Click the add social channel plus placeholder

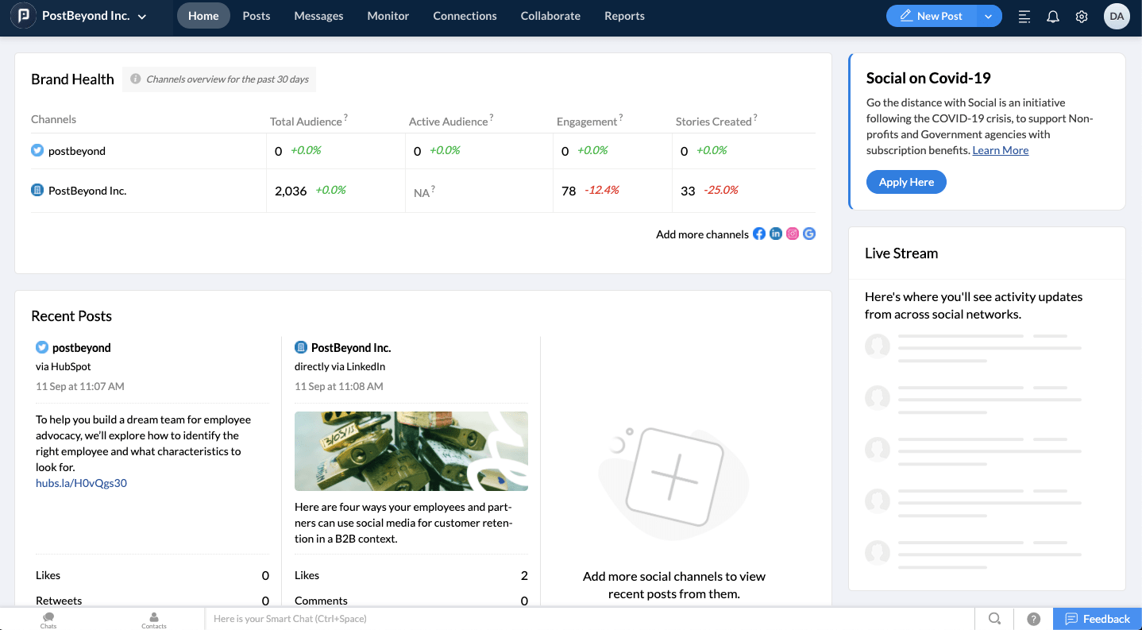674,477
